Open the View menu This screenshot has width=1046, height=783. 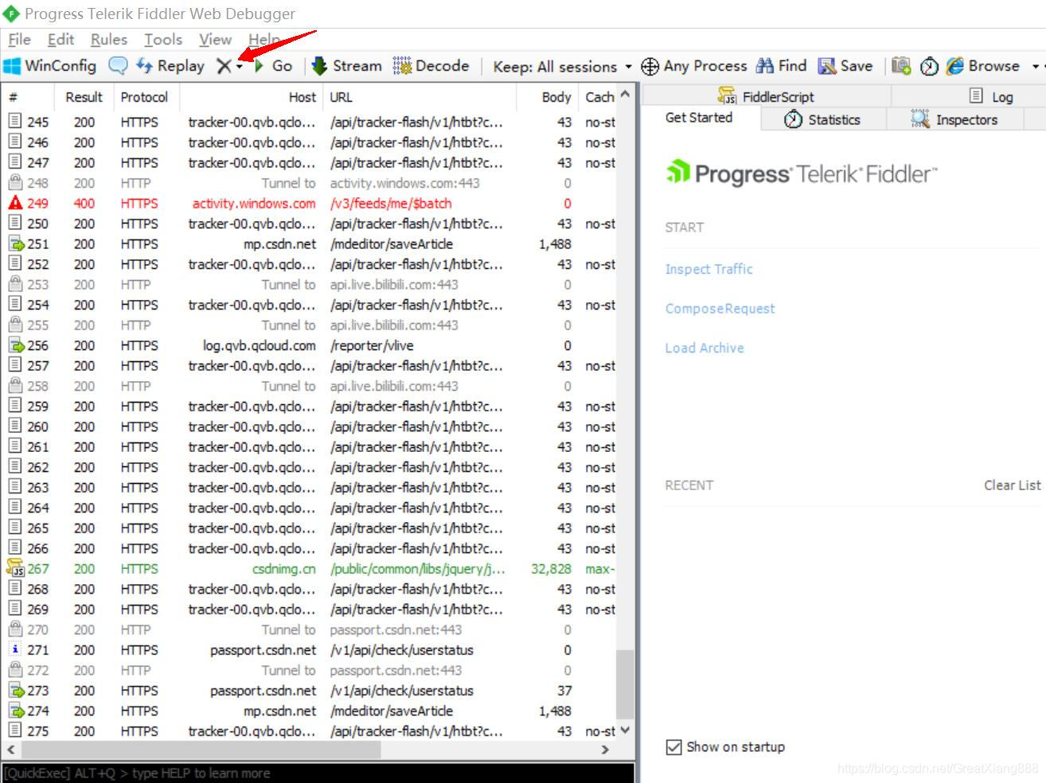tap(215, 39)
